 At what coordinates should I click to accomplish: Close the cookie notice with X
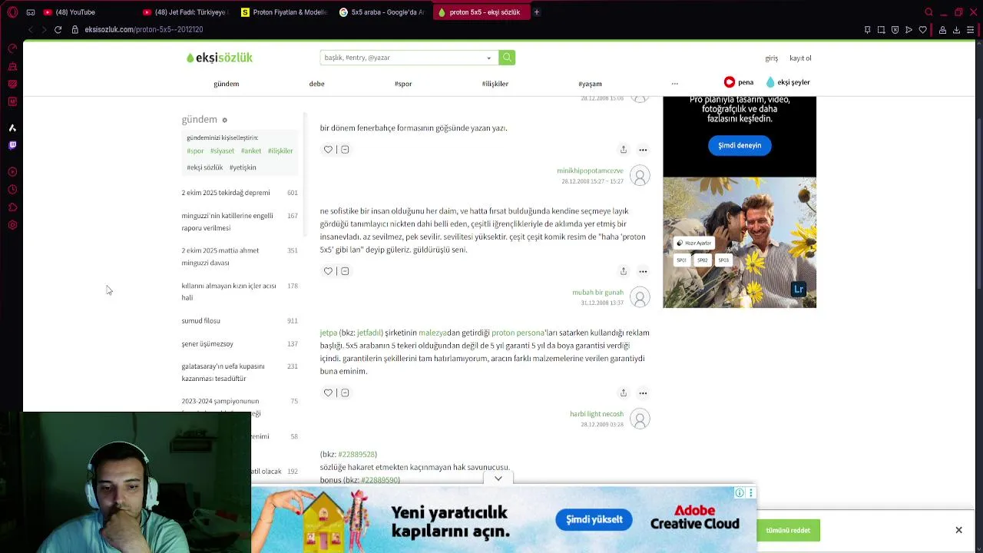pyautogui.click(x=958, y=530)
